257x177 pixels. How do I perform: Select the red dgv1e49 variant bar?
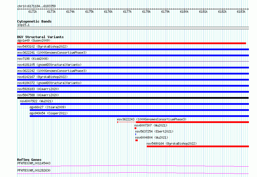click(132, 43)
